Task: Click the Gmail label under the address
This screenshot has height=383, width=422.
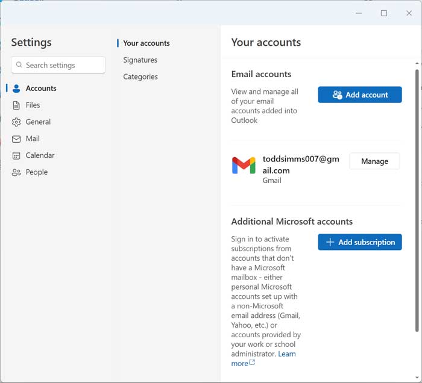Action: point(272,180)
